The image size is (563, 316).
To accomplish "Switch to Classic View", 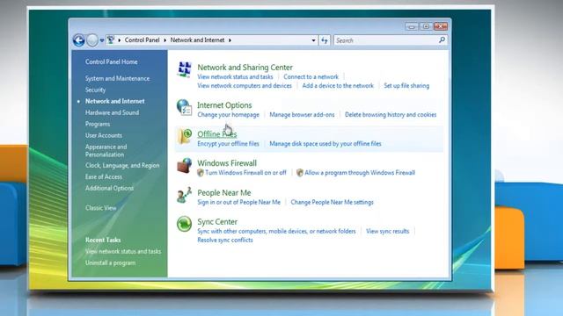I will click(101, 208).
